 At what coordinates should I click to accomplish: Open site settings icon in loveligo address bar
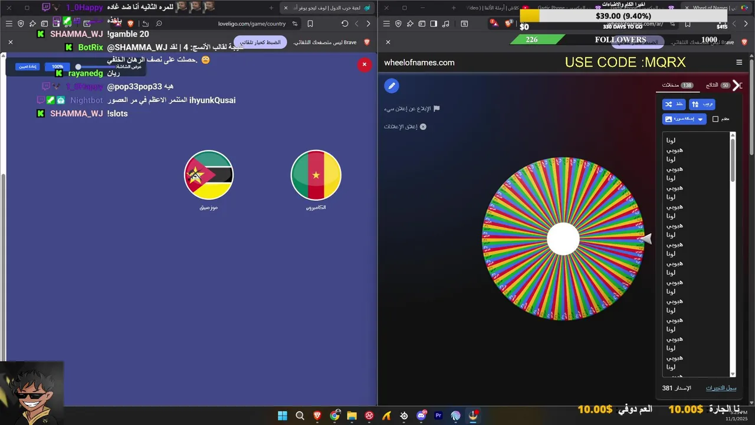click(x=295, y=24)
